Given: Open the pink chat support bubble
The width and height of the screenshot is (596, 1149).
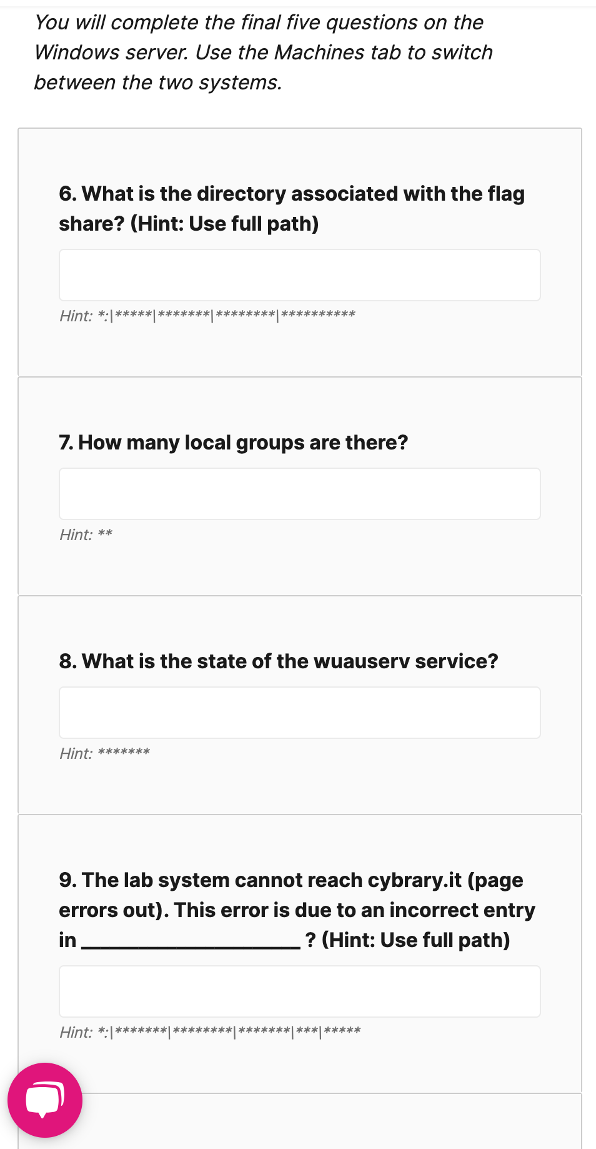Looking at the screenshot, I should tap(45, 1100).
